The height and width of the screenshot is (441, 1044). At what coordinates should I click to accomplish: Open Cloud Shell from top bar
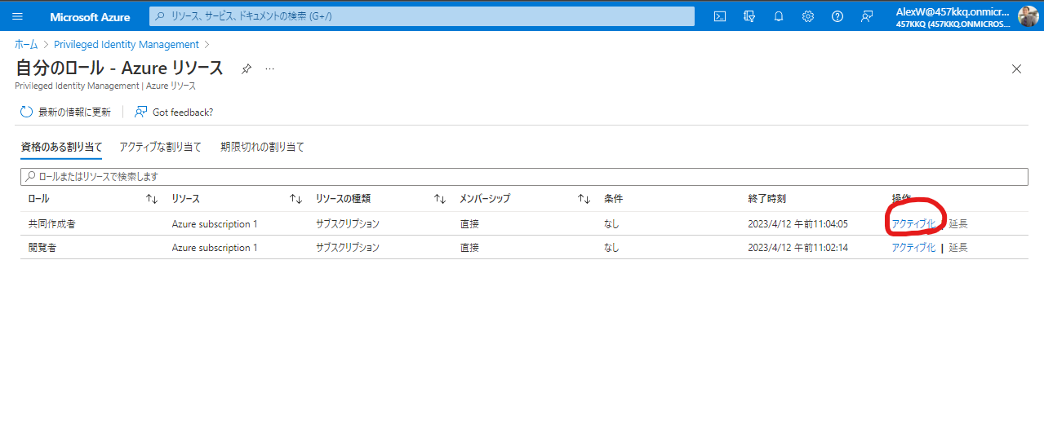pos(720,16)
